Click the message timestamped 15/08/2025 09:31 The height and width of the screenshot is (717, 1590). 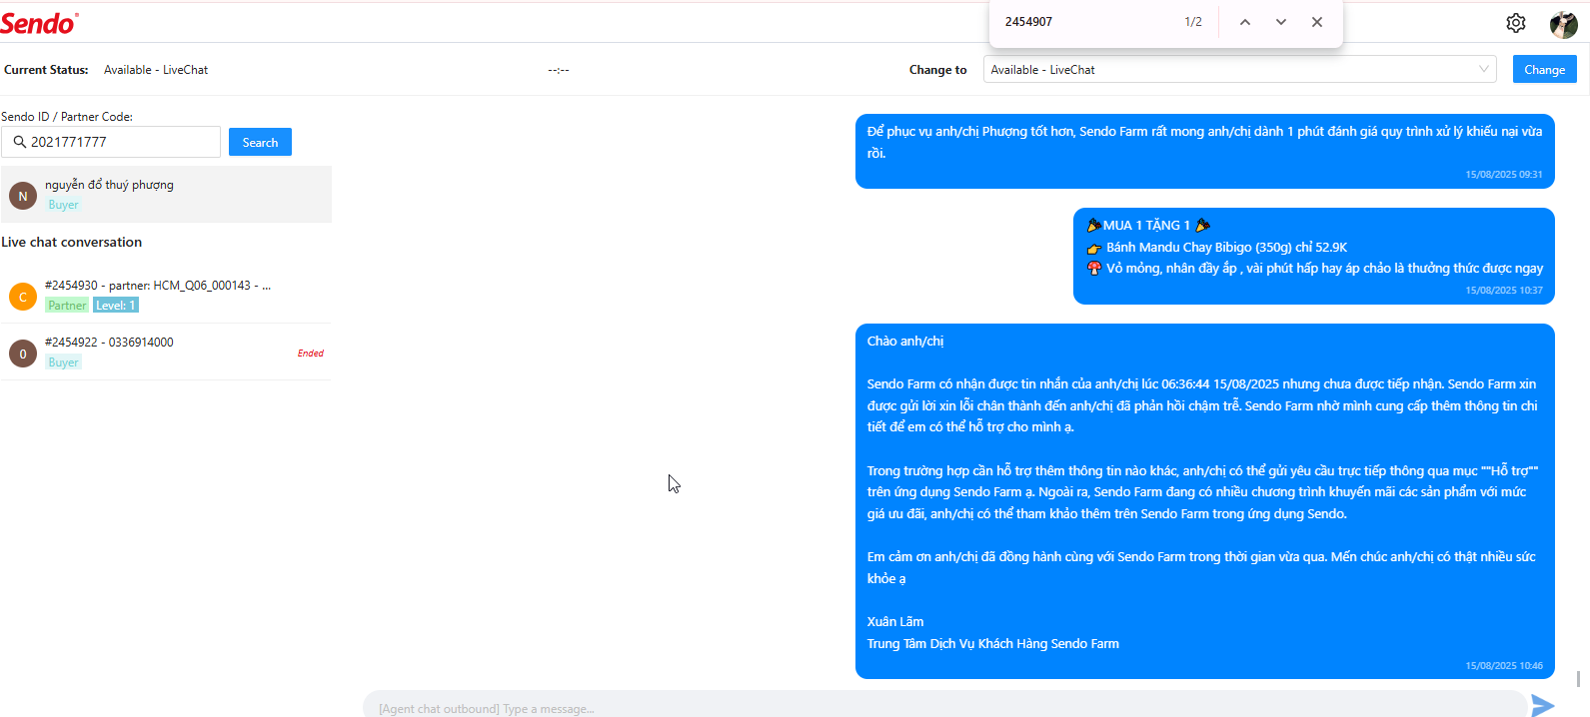coord(1205,151)
